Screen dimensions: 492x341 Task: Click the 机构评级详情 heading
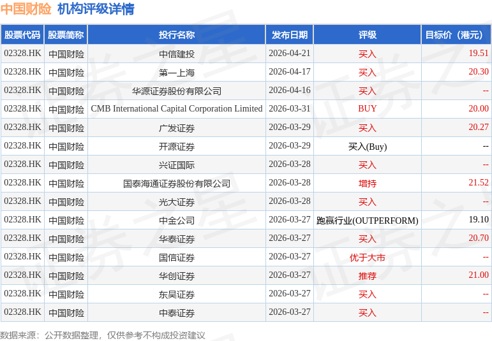point(96,9)
